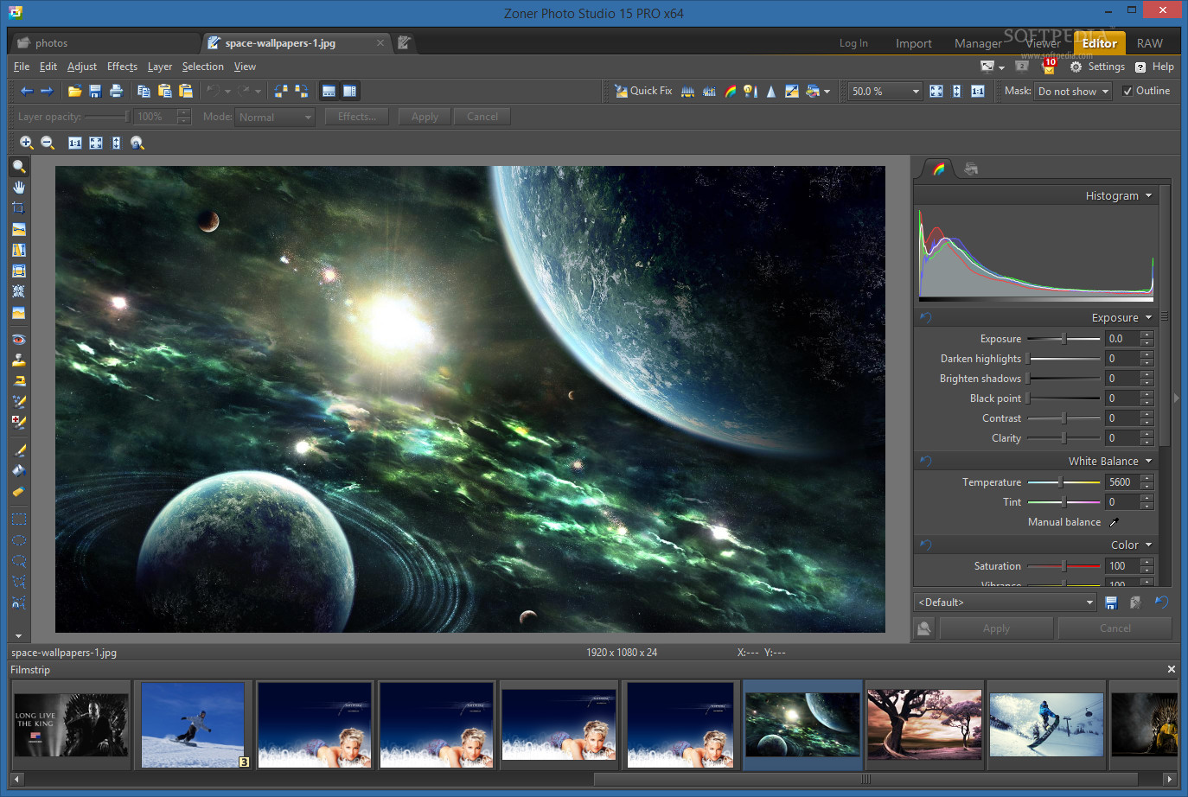Screen dimensions: 1188x797
Task: Click the Log In link
Action: (x=853, y=43)
